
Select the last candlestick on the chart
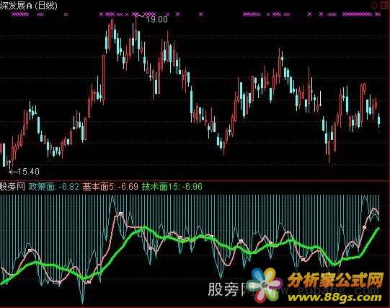click(x=378, y=120)
